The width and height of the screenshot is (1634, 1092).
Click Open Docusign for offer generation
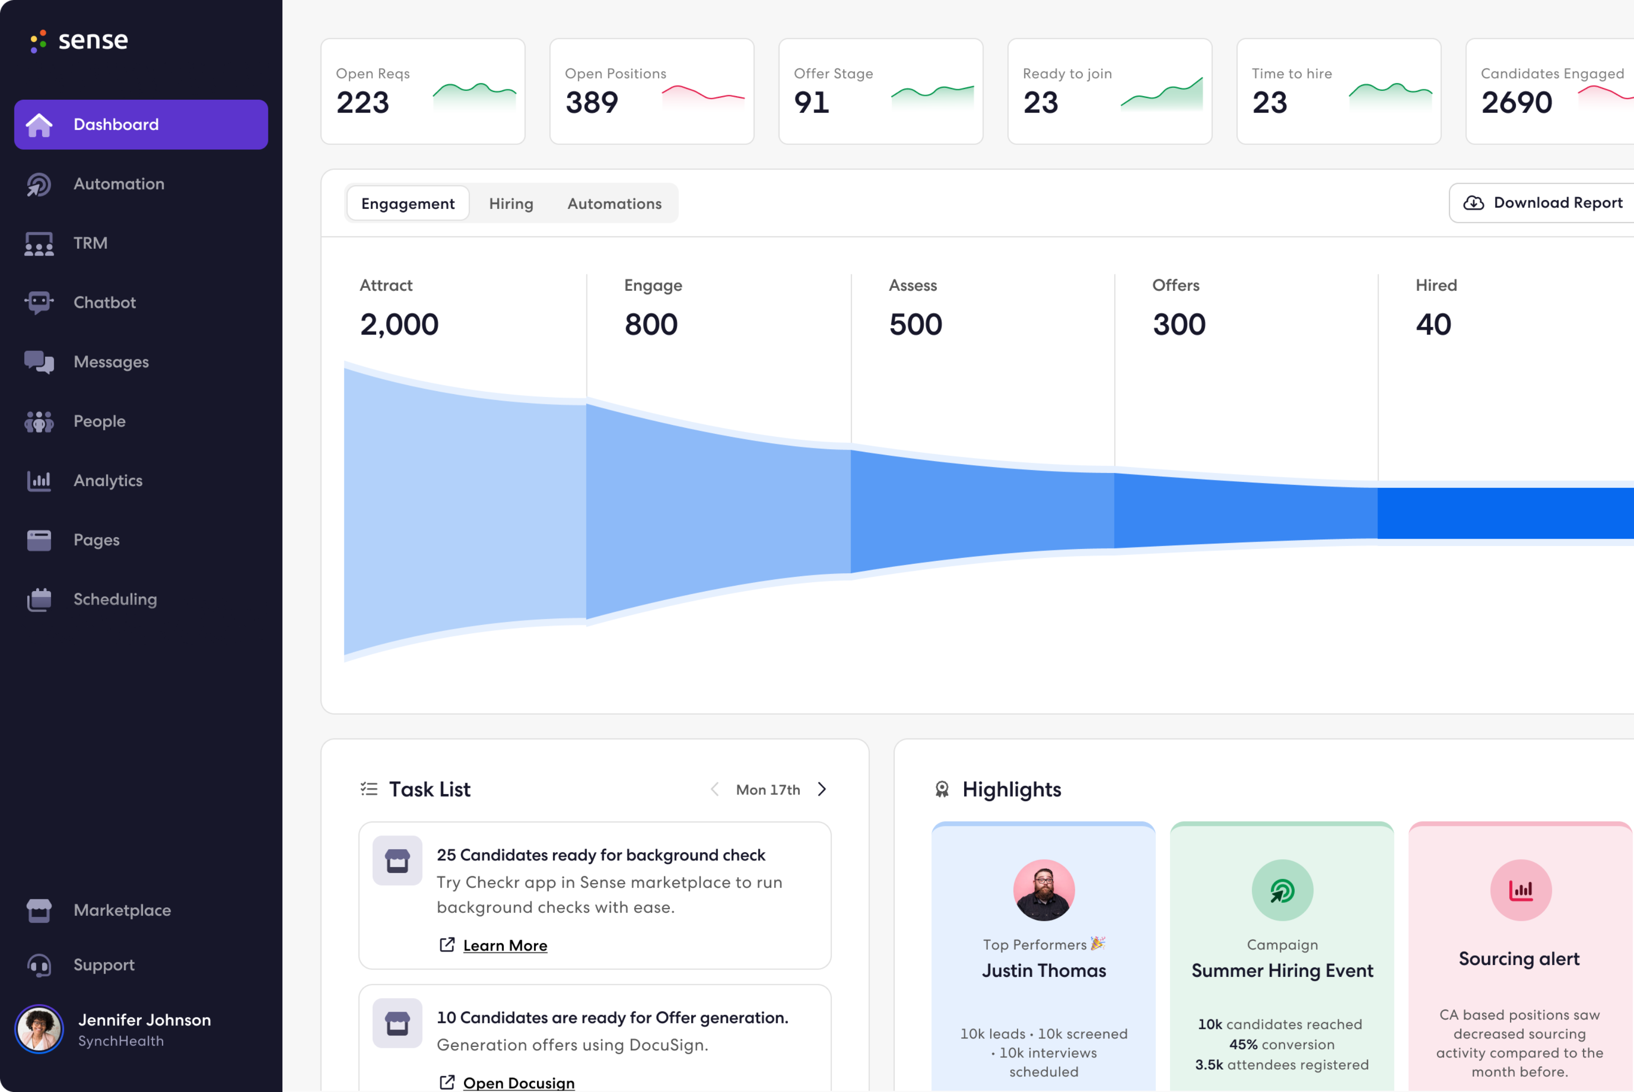(x=519, y=1082)
